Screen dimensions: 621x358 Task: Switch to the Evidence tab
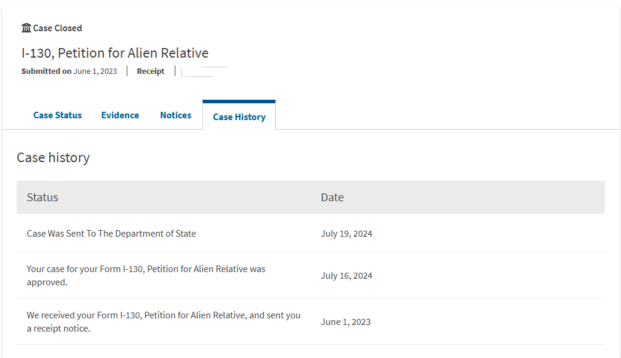click(x=120, y=115)
